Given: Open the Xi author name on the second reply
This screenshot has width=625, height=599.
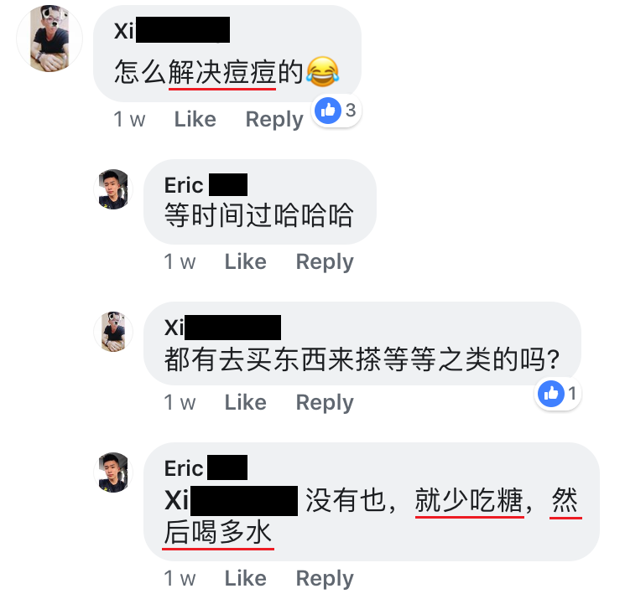Looking at the screenshot, I should (x=222, y=328).
